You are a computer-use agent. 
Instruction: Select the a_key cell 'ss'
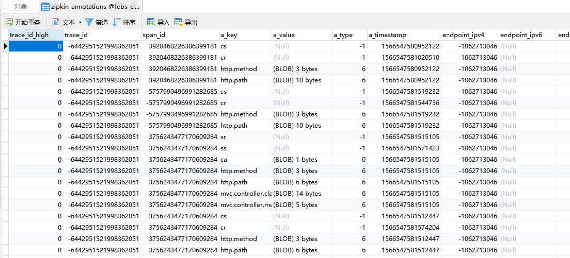click(x=246, y=148)
